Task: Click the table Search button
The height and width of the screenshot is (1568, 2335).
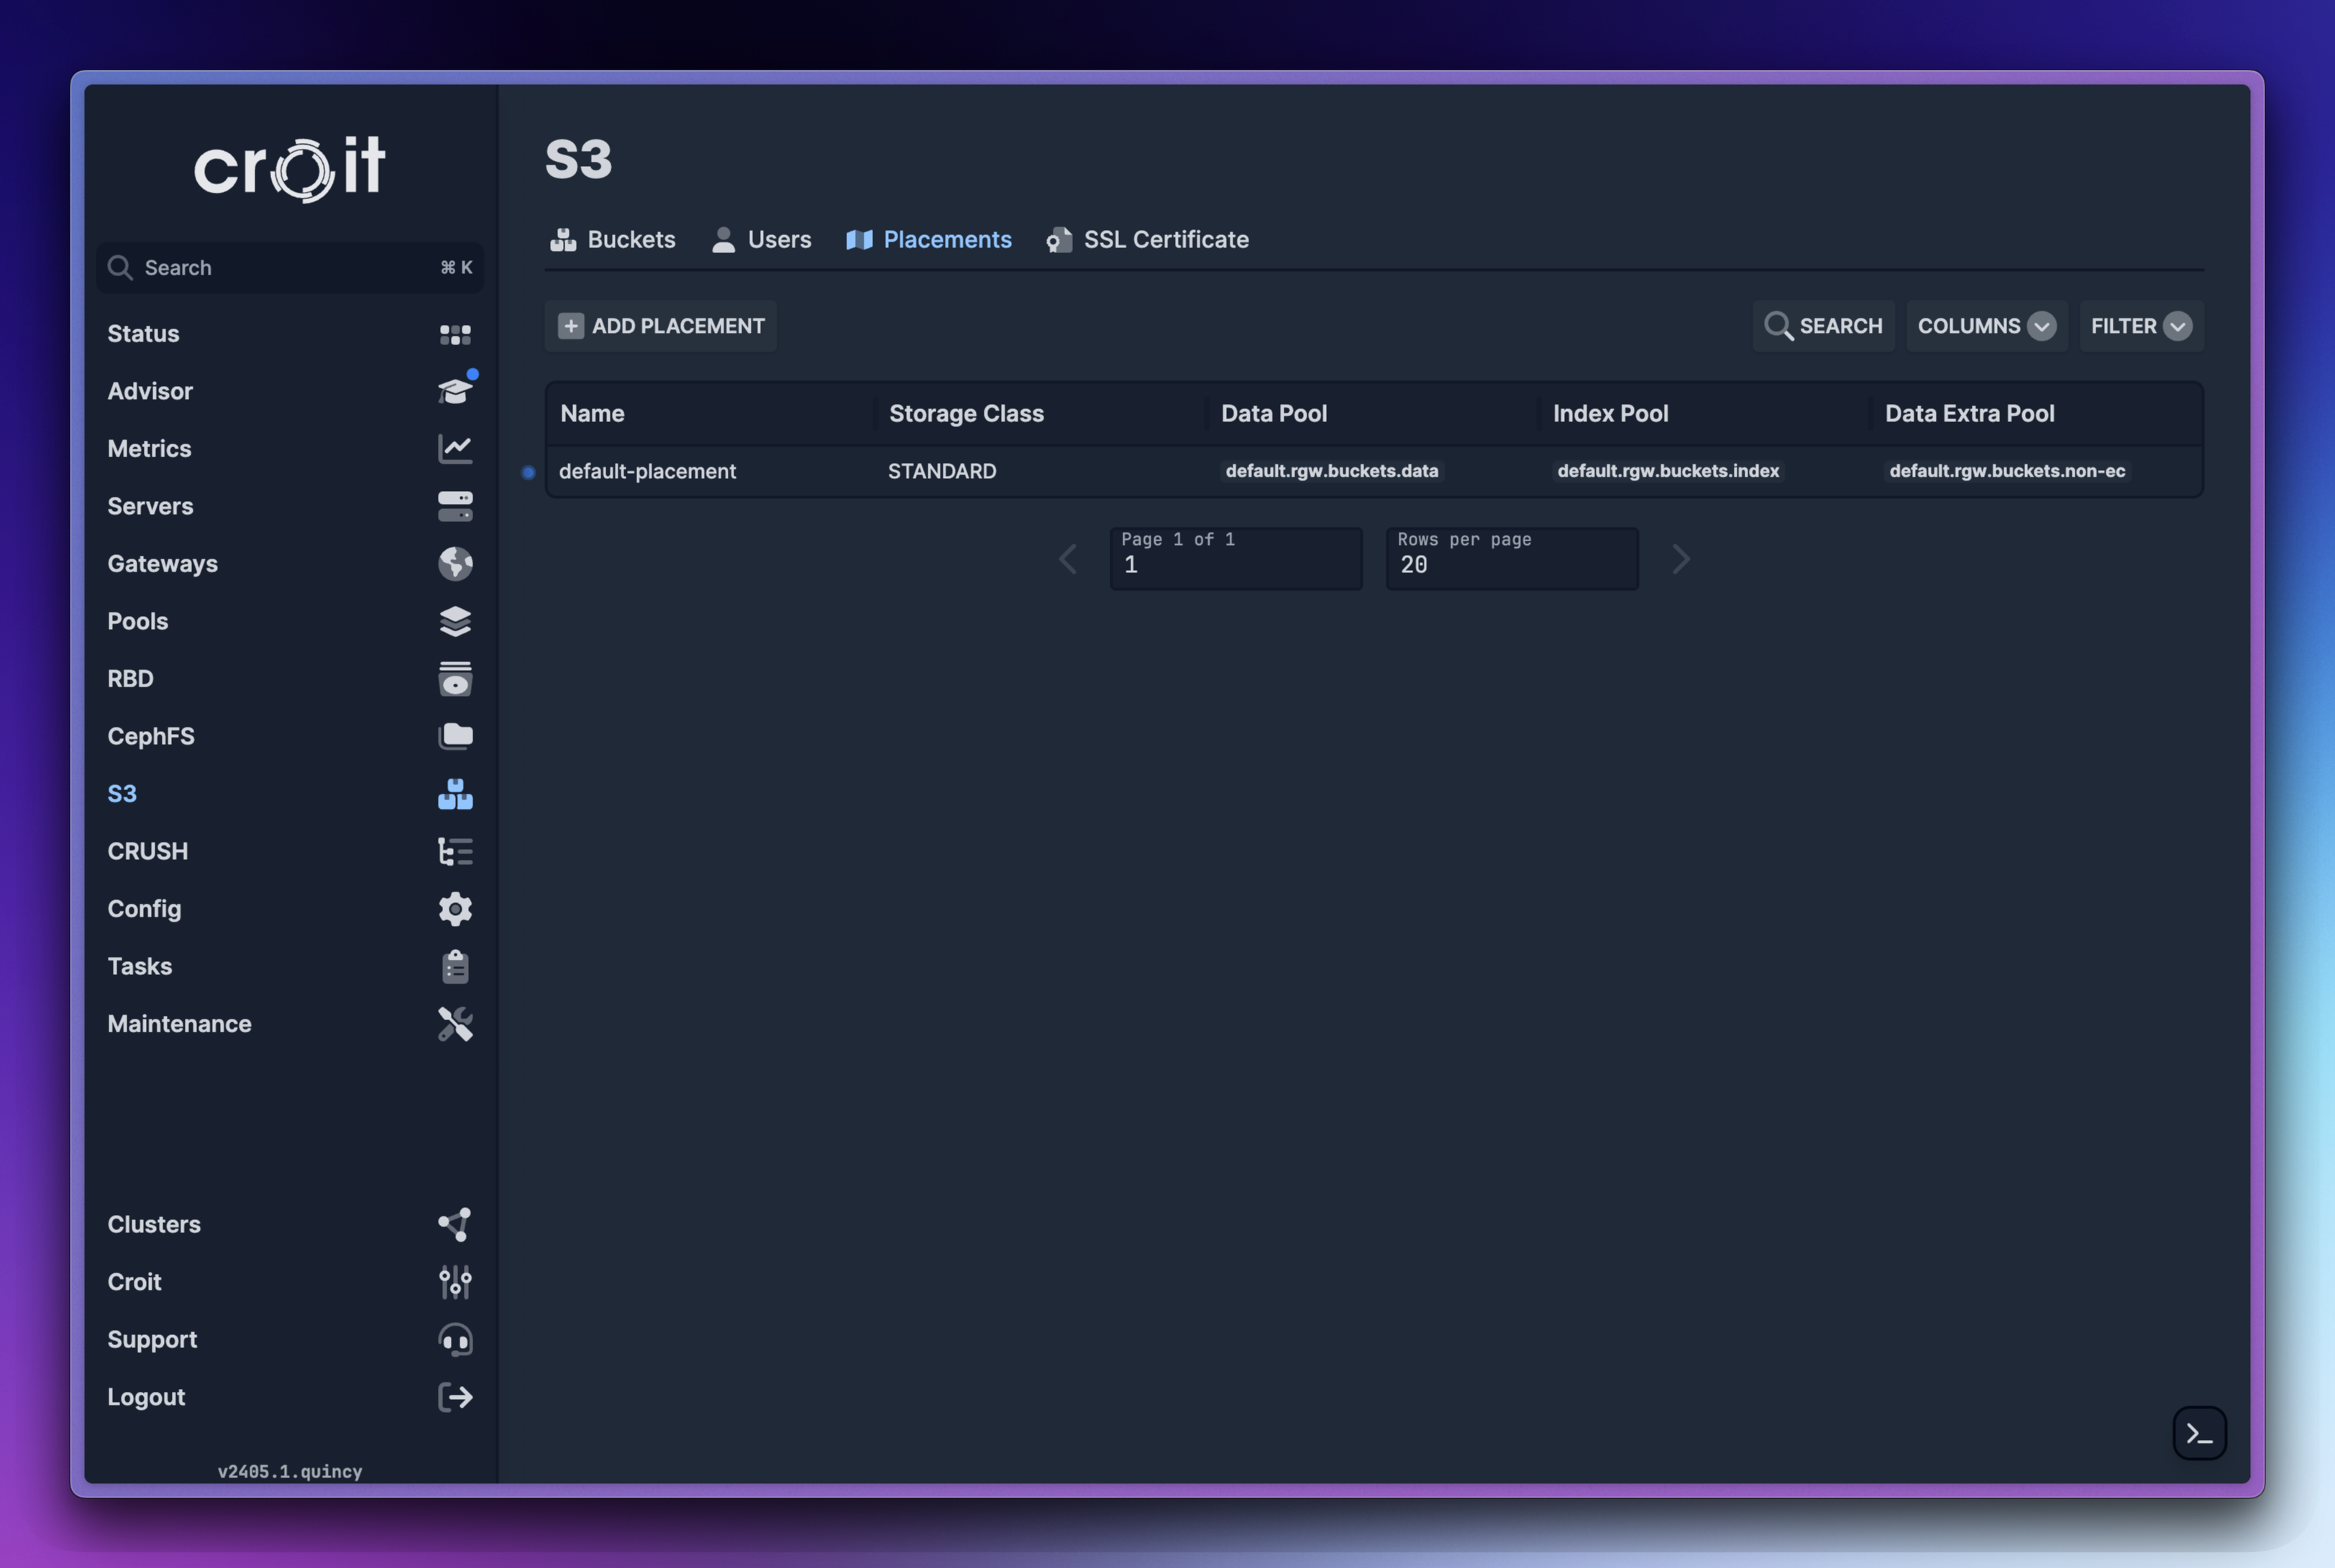Action: (x=1823, y=326)
